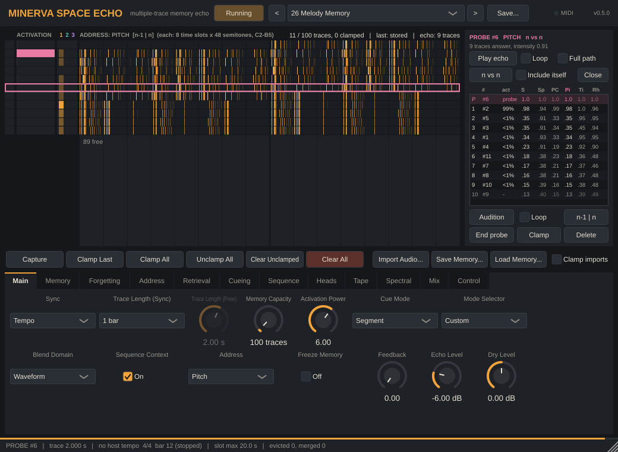The width and height of the screenshot is (618, 452).
Task: Click the Save... preset button
Action: [x=508, y=13]
